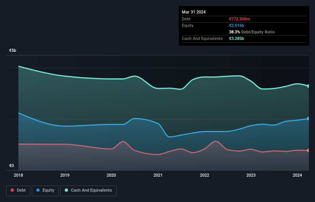Click the 38.3% Debt/Equity Ratio text
Image resolution: width=315 pixels, height=202 pixels.
[252, 32]
